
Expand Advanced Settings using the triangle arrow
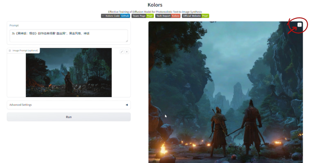pyautogui.click(x=127, y=105)
